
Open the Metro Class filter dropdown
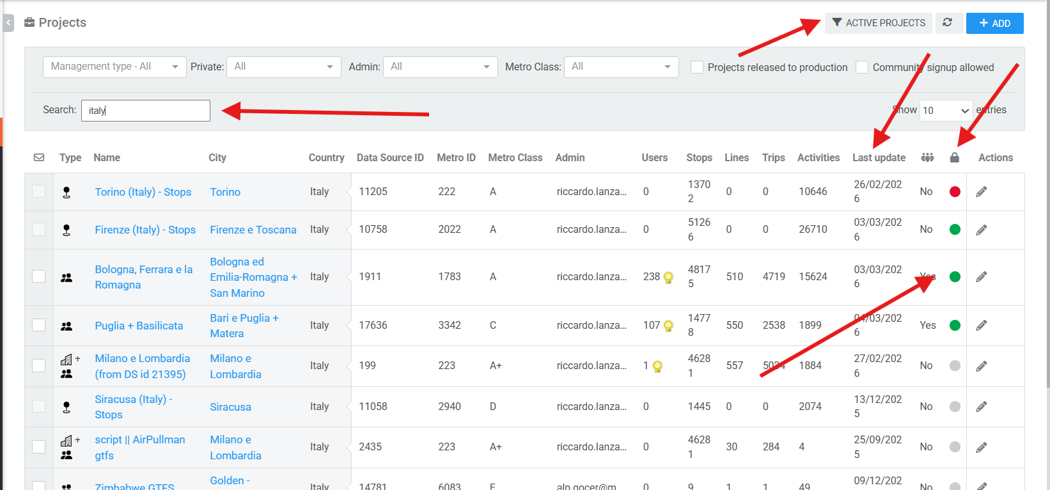(621, 67)
